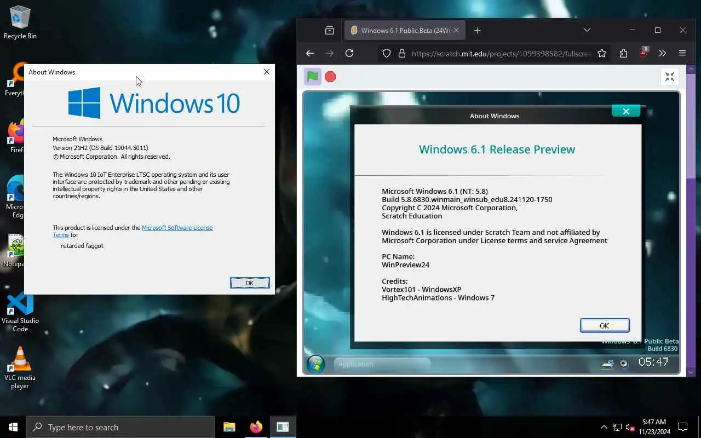Click Windows 6.1 Release Preview heading
Image resolution: width=701 pixels, height=438 pixels.
tap(497, 149)
